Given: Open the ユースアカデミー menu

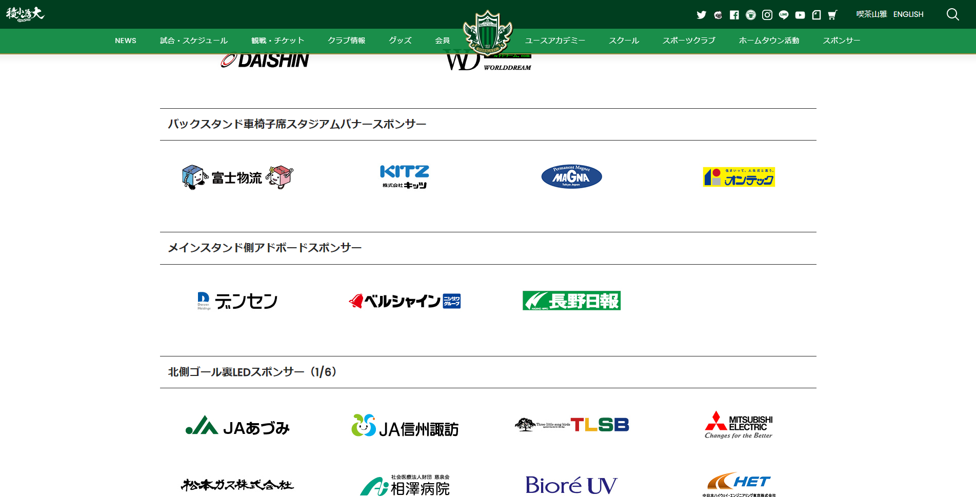Looking at the screenshot, I should [555, 41].
